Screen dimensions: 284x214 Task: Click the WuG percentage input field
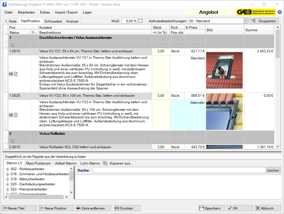coord(130,21)
